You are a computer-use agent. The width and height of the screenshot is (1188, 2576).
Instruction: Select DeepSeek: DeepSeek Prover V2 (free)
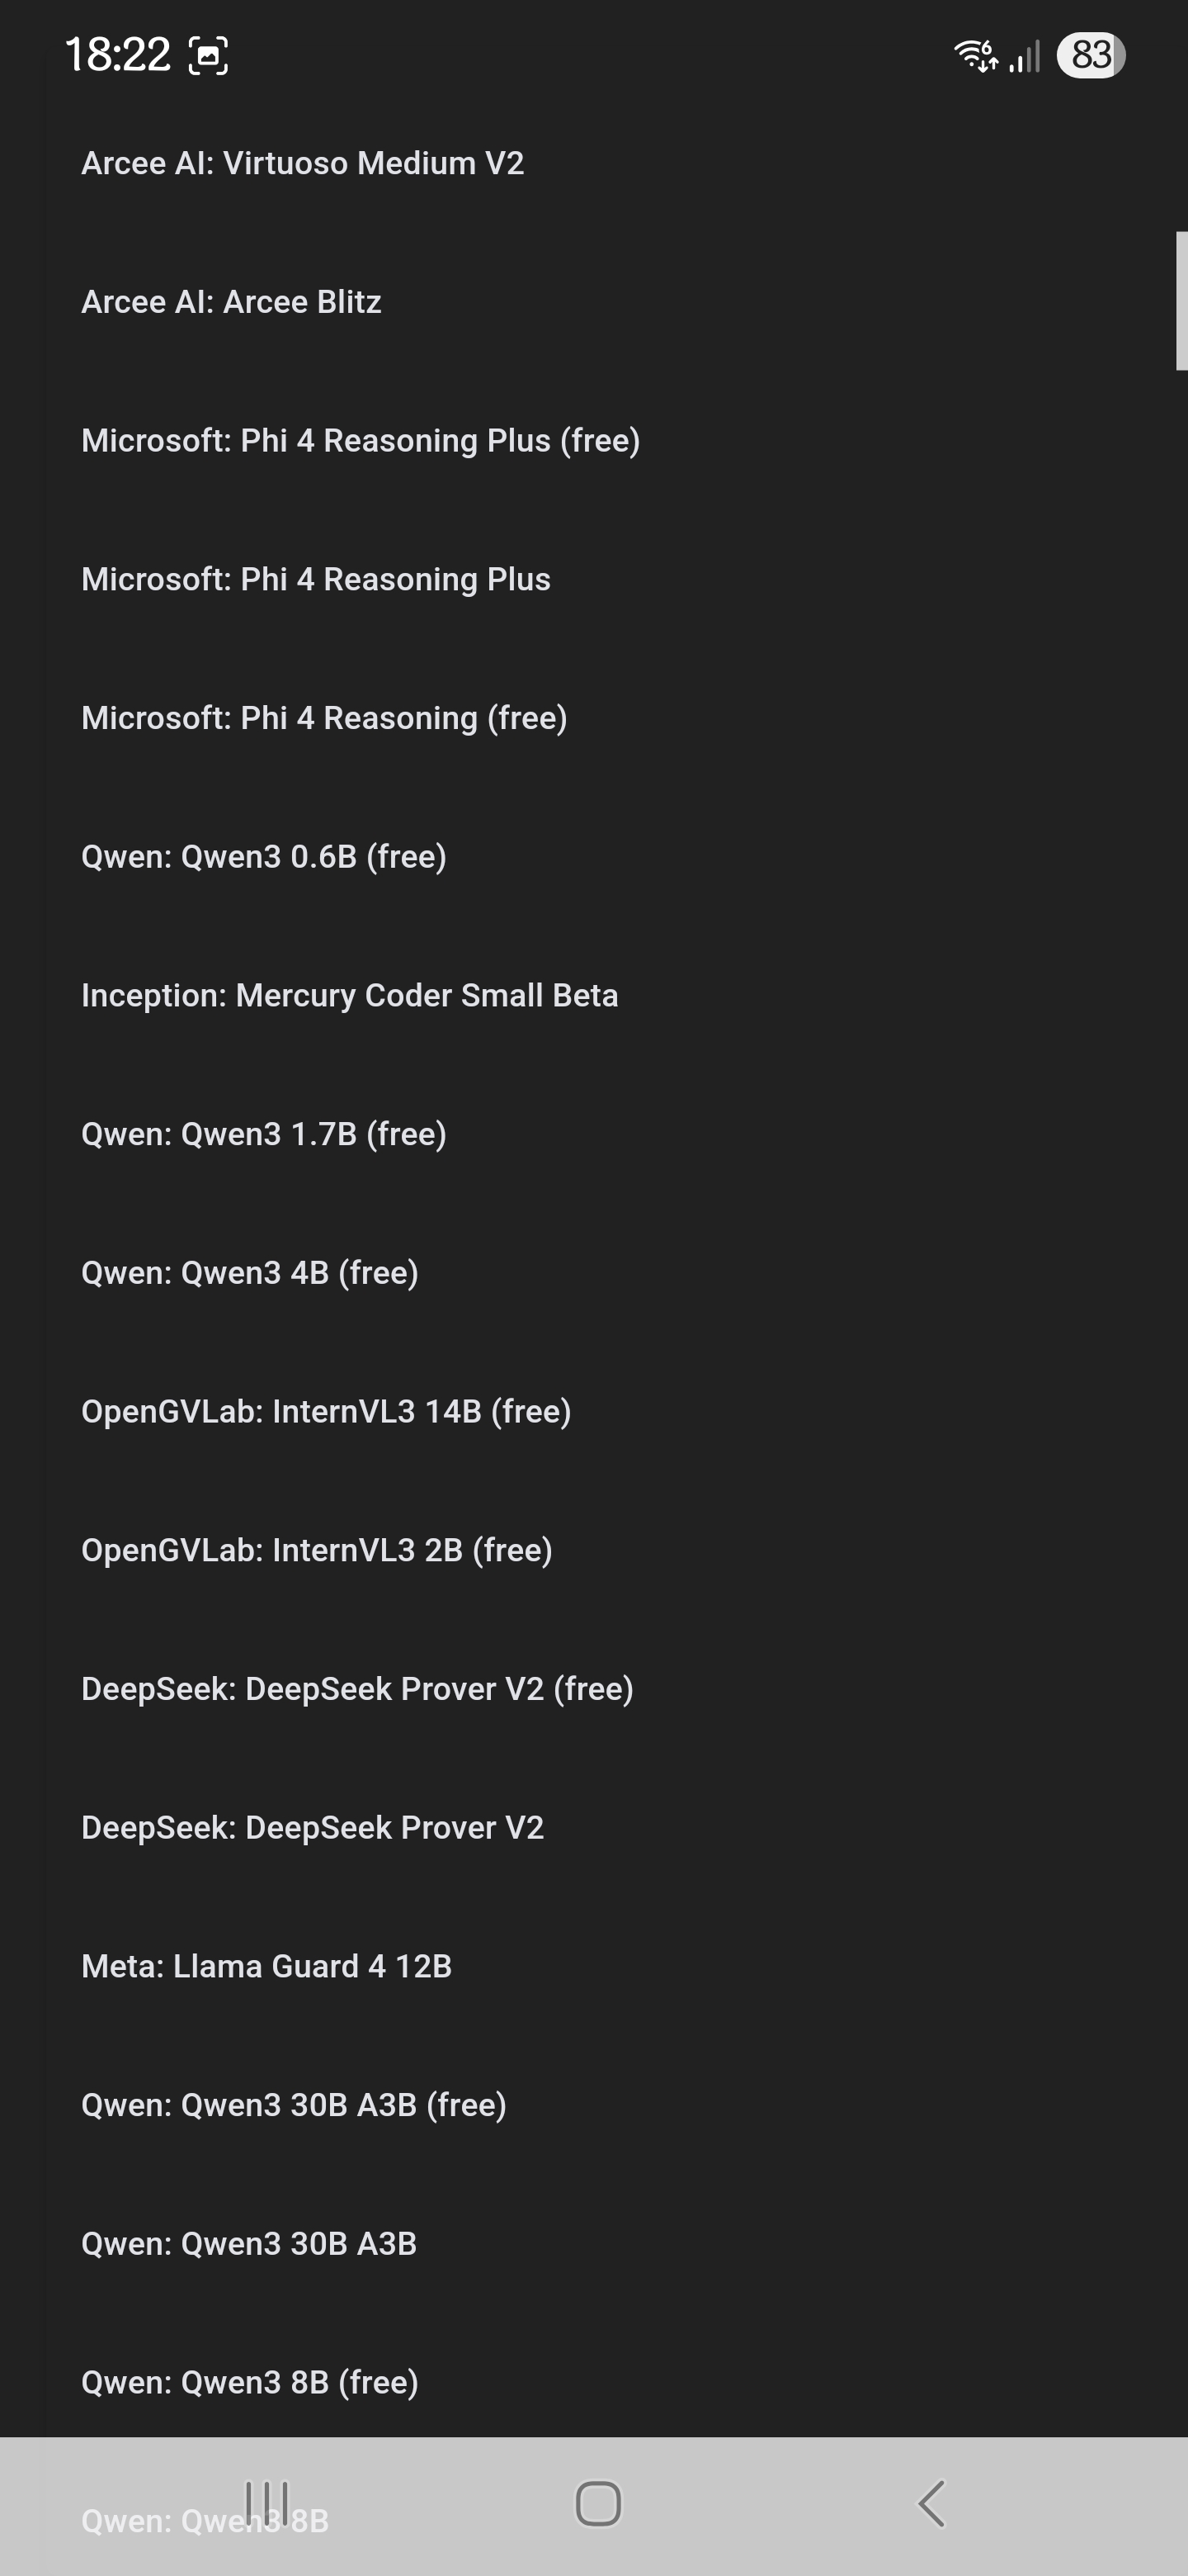click(358, 1689)
